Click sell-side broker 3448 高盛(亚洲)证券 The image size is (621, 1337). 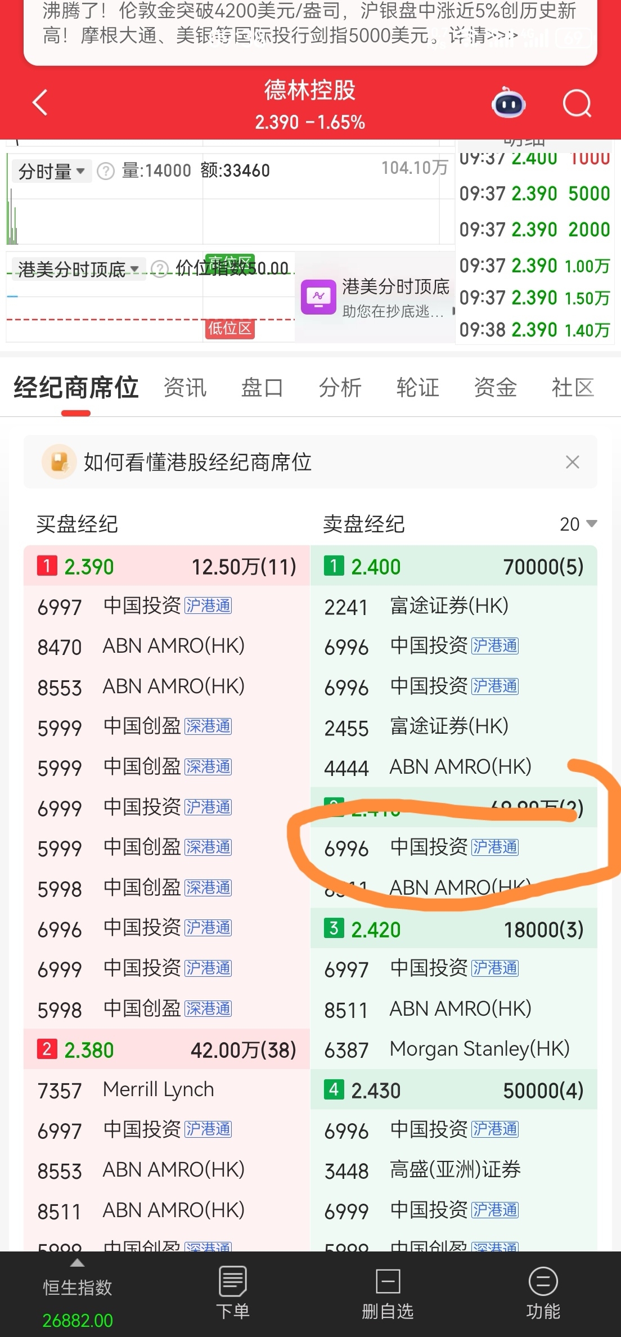point(453,1170)
